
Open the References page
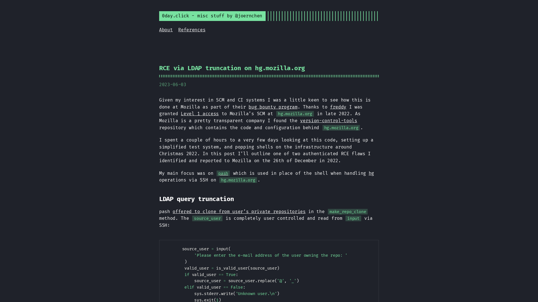[192, 30]
